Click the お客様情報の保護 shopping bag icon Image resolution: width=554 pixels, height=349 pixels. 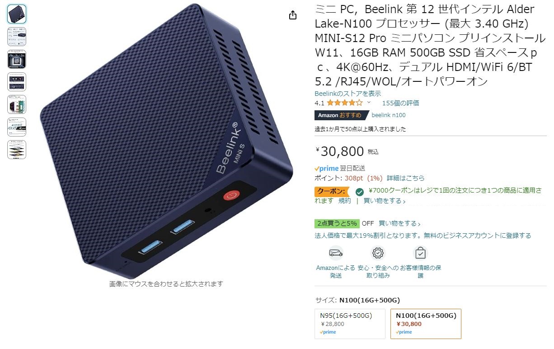[420, 252]
